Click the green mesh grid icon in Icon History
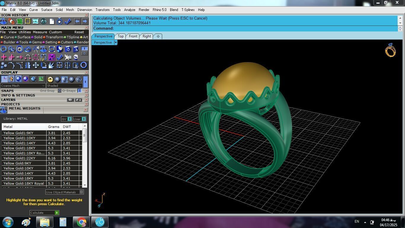Image resolution: width=405 pixels, height=228 pixels. coord(20,21)
